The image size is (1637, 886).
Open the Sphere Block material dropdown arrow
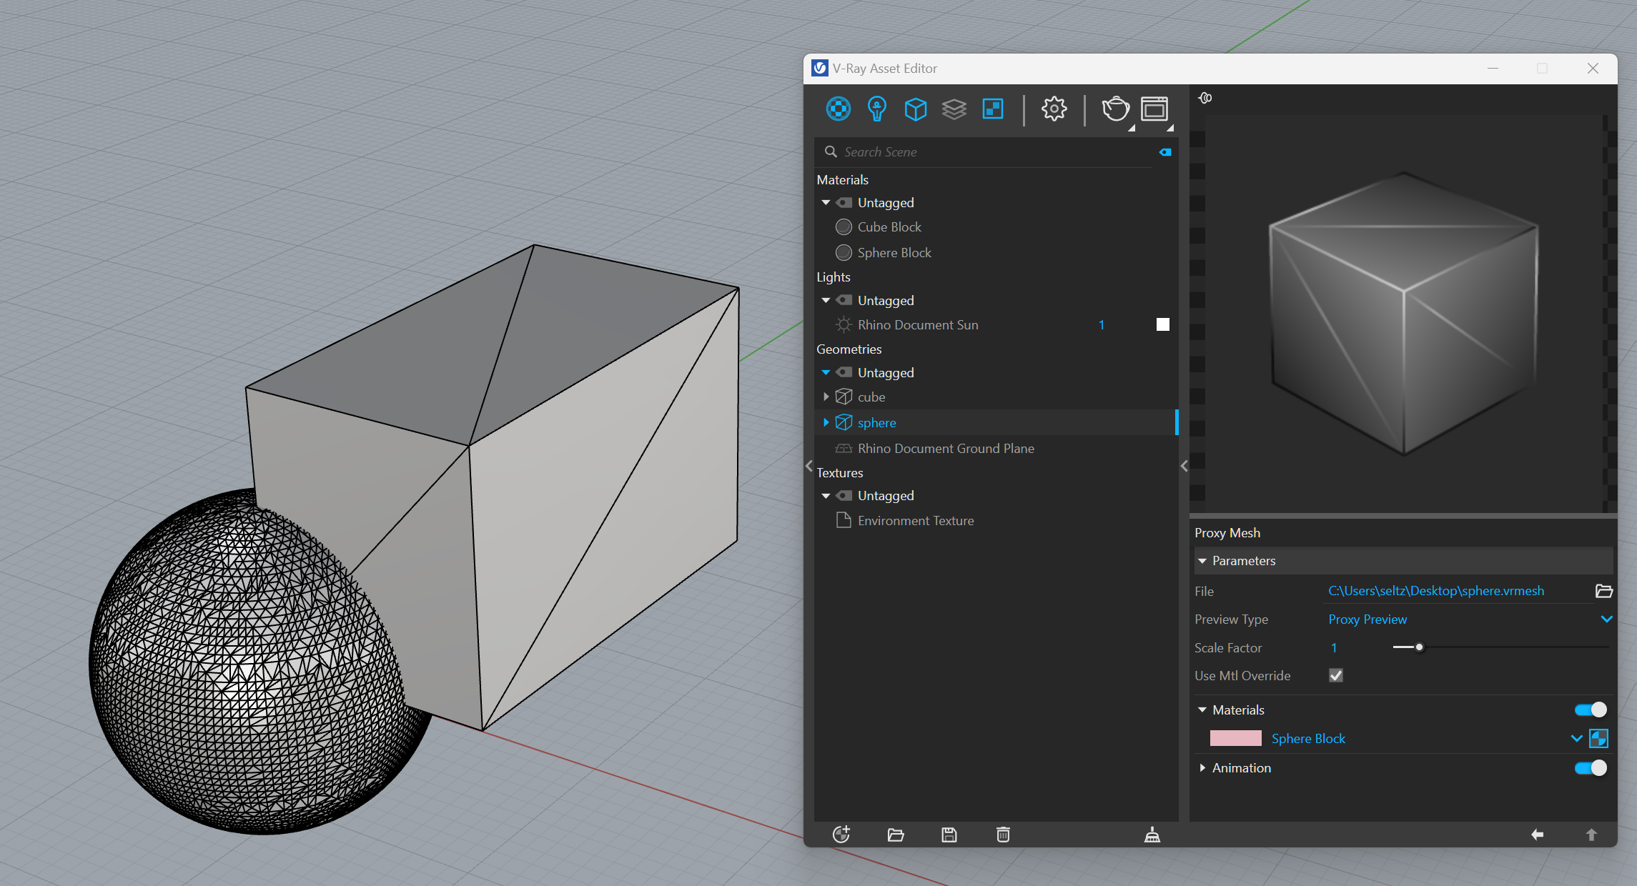(1576, 739)
